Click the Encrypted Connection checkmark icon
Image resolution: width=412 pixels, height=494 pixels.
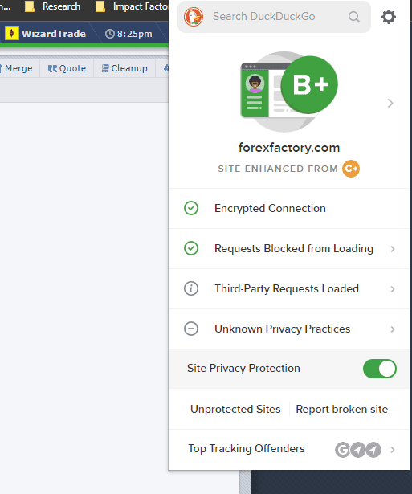coord(191,208)
